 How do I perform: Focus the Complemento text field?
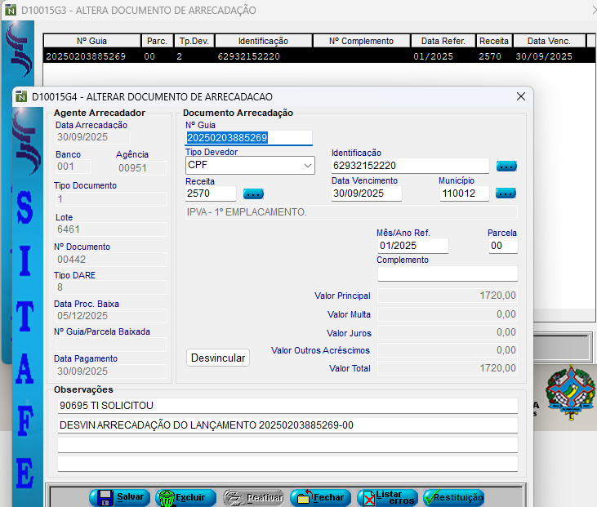[447, 274]
